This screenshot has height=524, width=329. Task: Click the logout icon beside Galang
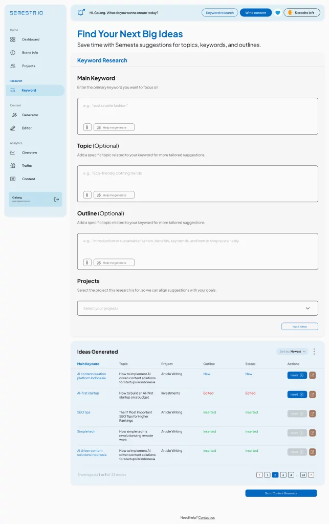click(x=56, y=199)
